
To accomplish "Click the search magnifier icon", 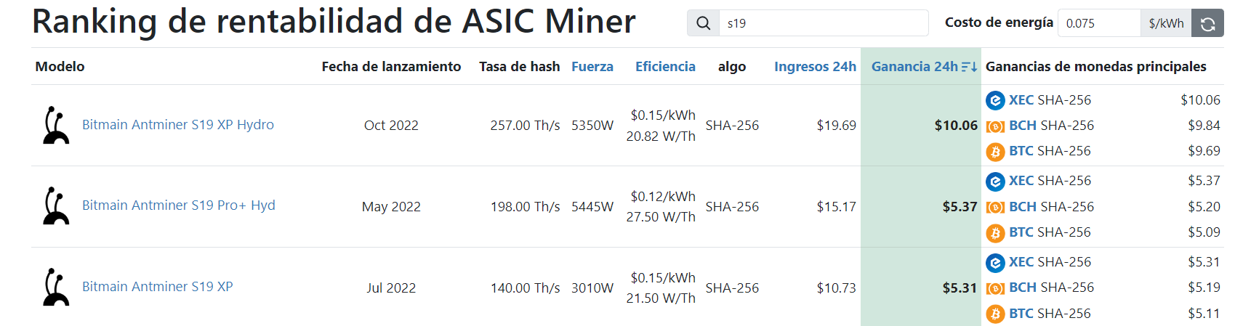I will 703,23.
